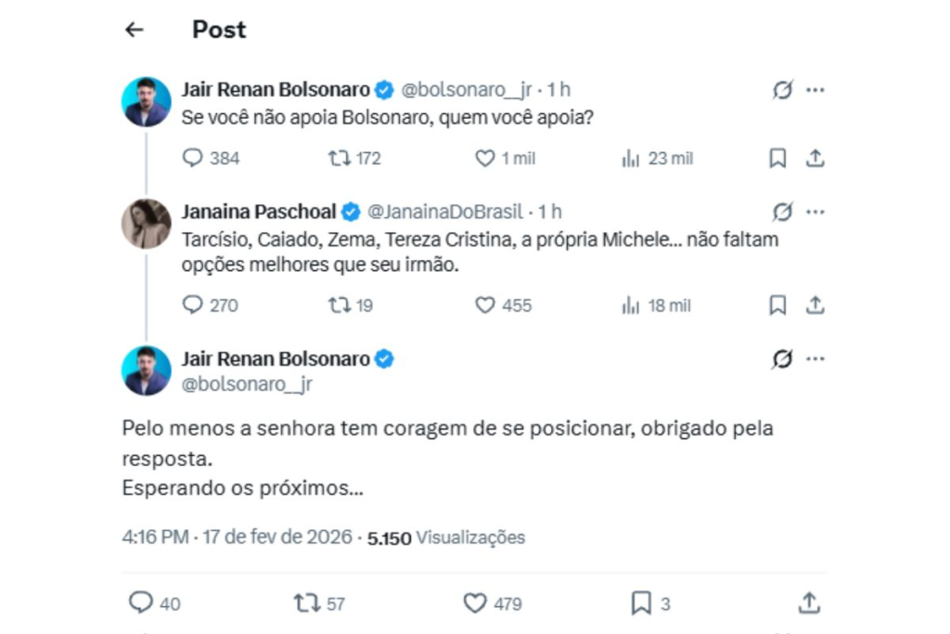Share the main post via share icon

point(809,604)
